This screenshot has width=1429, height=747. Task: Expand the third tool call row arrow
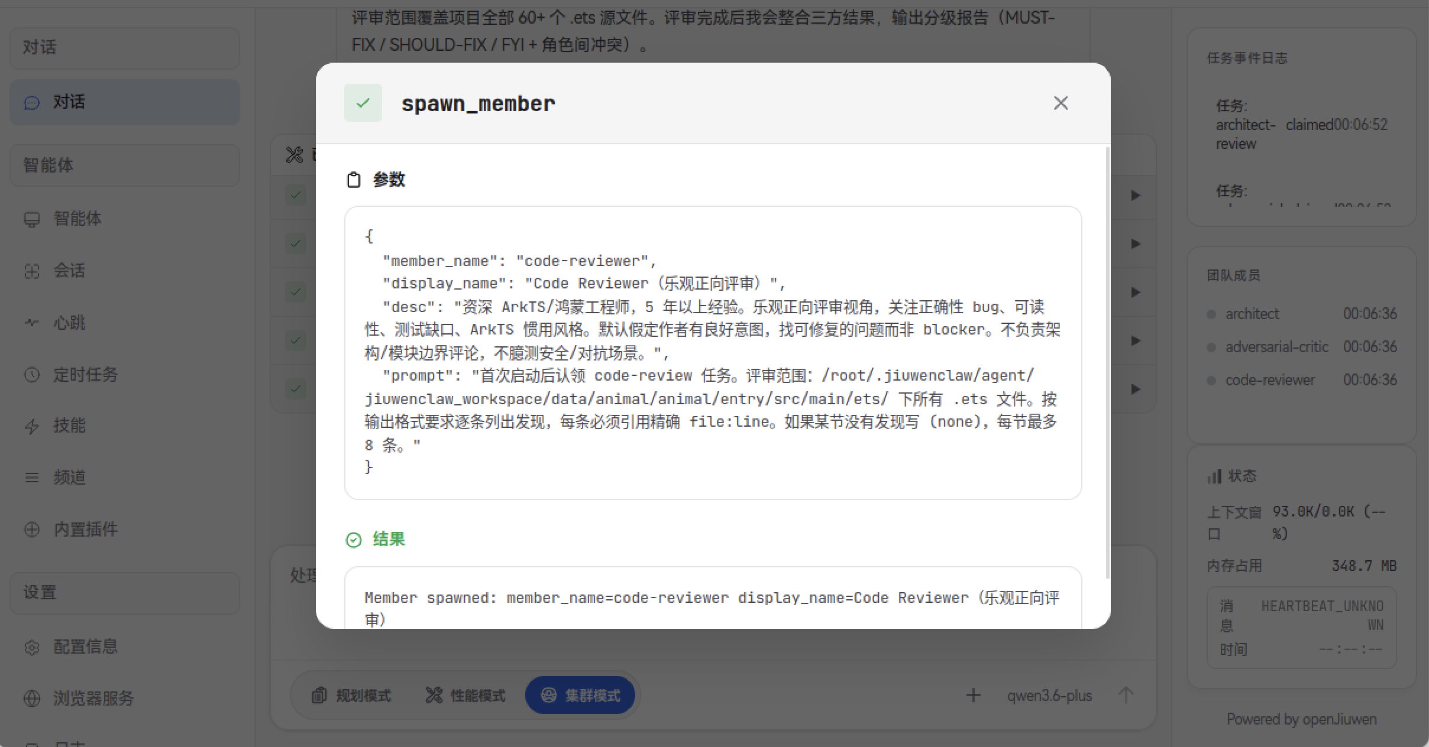pos(1135,293)
